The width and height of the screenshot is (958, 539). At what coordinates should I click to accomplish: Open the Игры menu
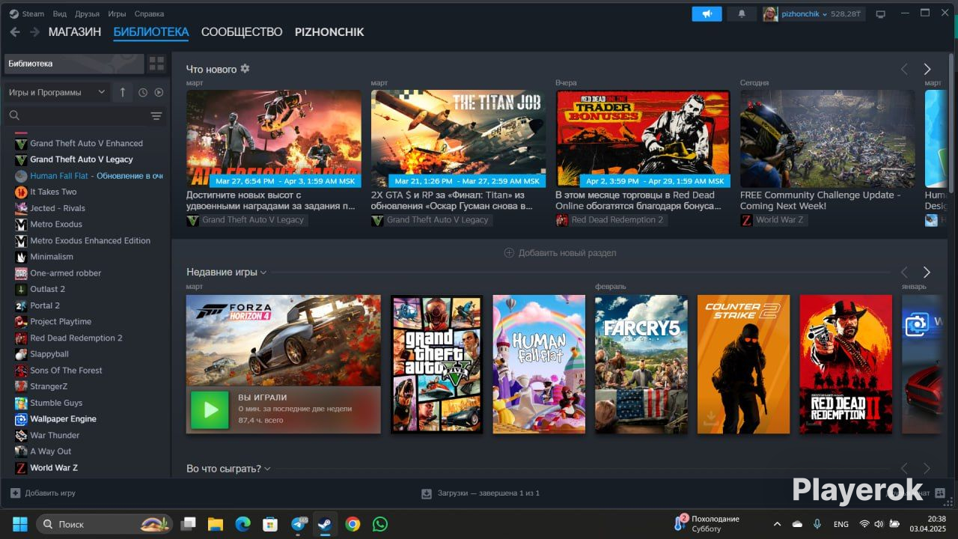[x=117, y=13]
